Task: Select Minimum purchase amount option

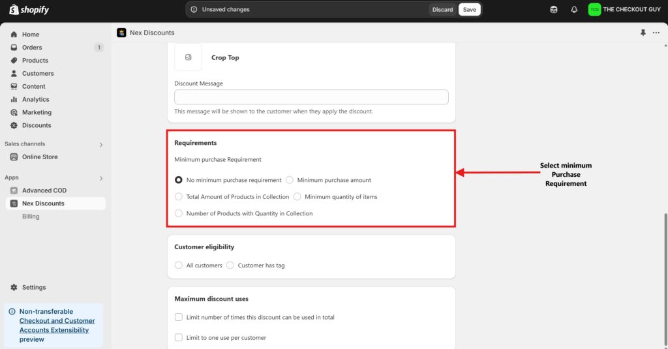Action: point(290,180)
